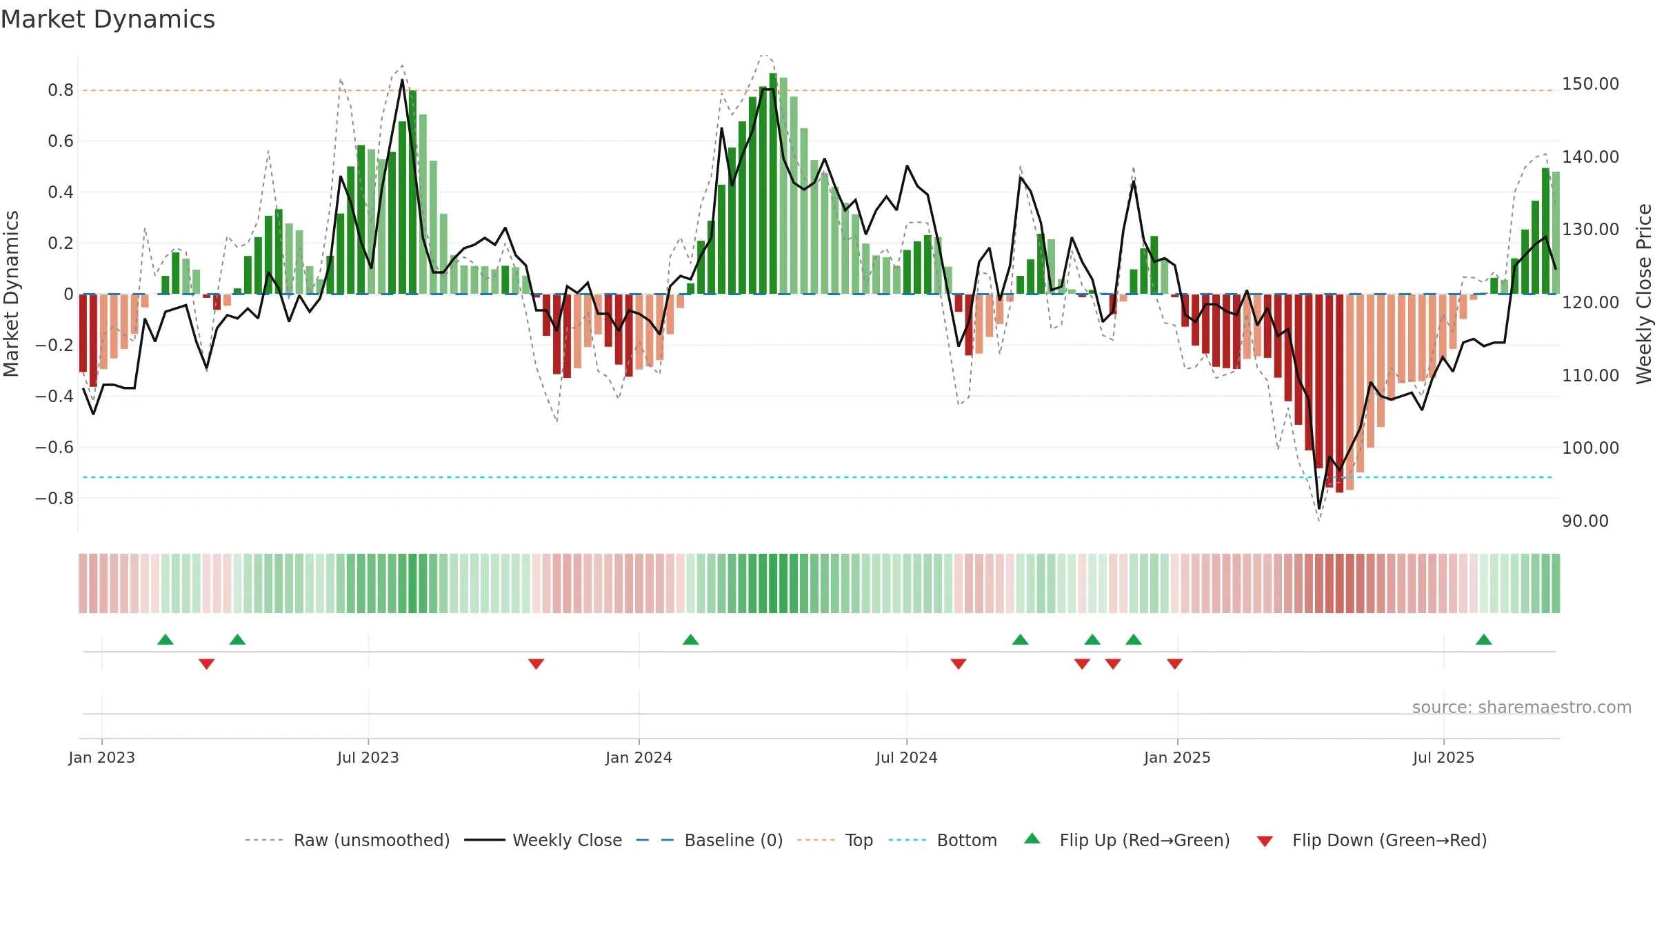Toggle the Flip Up (Red→Green) legend label
Image resolution: width=1655 pixels, height=931 pixels.
tap(1145, 840)
